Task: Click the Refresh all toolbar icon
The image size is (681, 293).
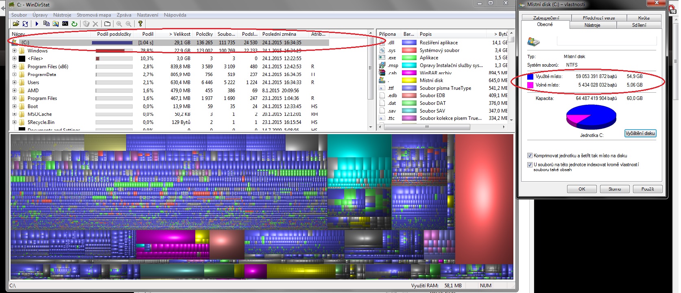Action: coord(25,24)
